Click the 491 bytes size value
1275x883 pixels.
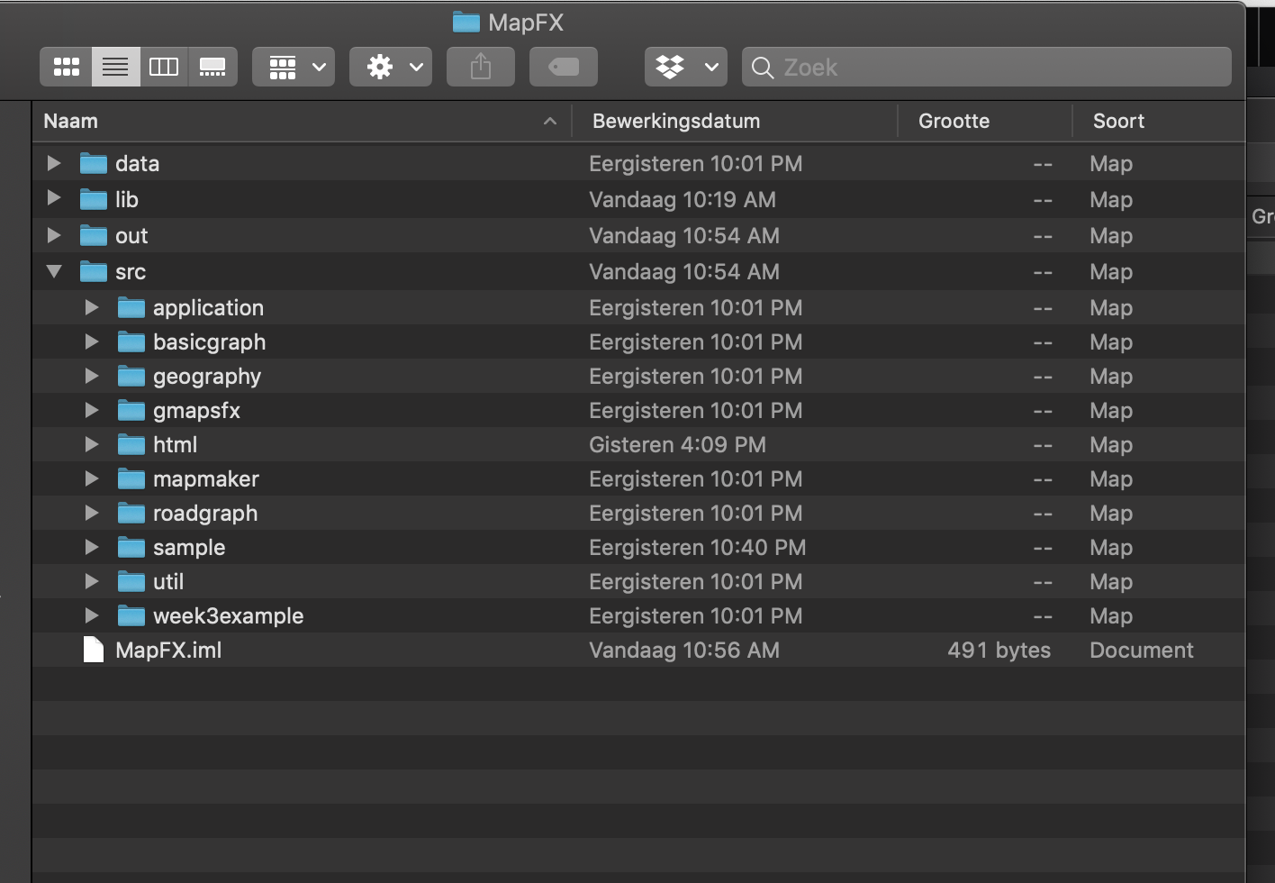click(x=999, y=650)
